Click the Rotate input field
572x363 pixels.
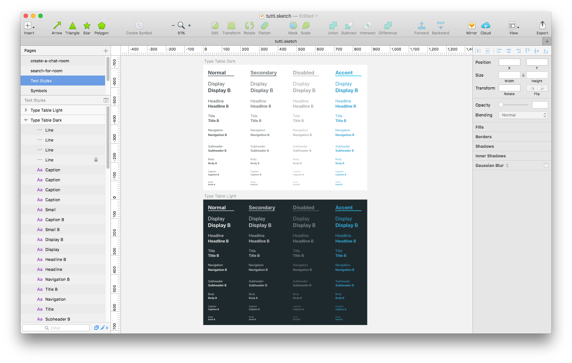[509, 88]
